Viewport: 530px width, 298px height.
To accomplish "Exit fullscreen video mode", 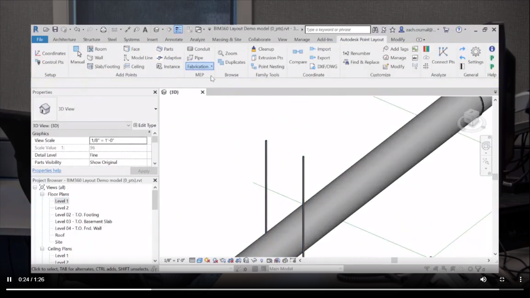I will coord(502,279).
